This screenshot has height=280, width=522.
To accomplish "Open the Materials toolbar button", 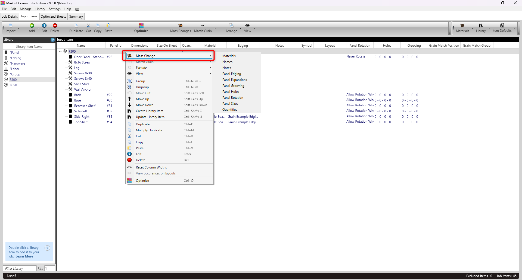I will pos(462,28).
